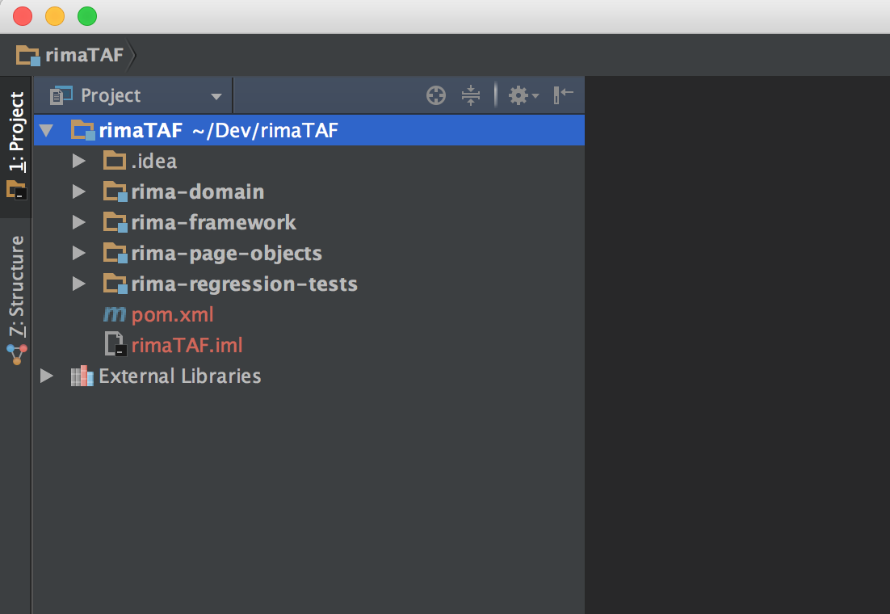Click the rimaTAF breadcrumb in navigation bar

(71, 55)
